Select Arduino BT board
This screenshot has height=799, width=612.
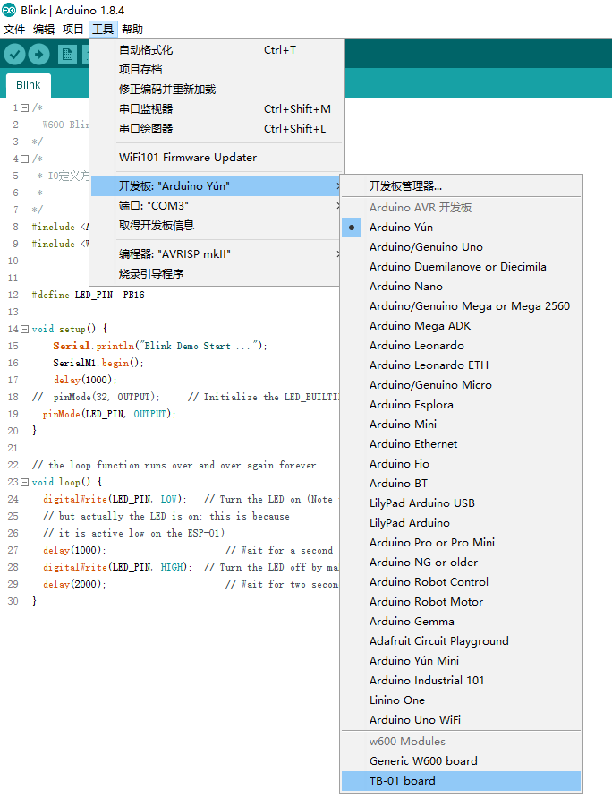461,484
